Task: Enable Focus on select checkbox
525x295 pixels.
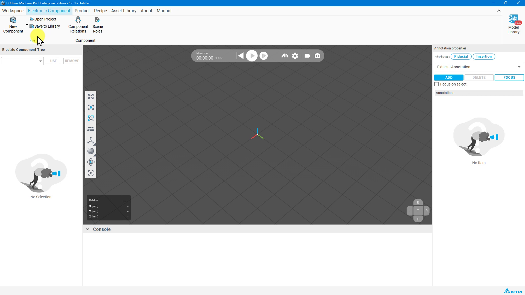Action: pos(436,84)
